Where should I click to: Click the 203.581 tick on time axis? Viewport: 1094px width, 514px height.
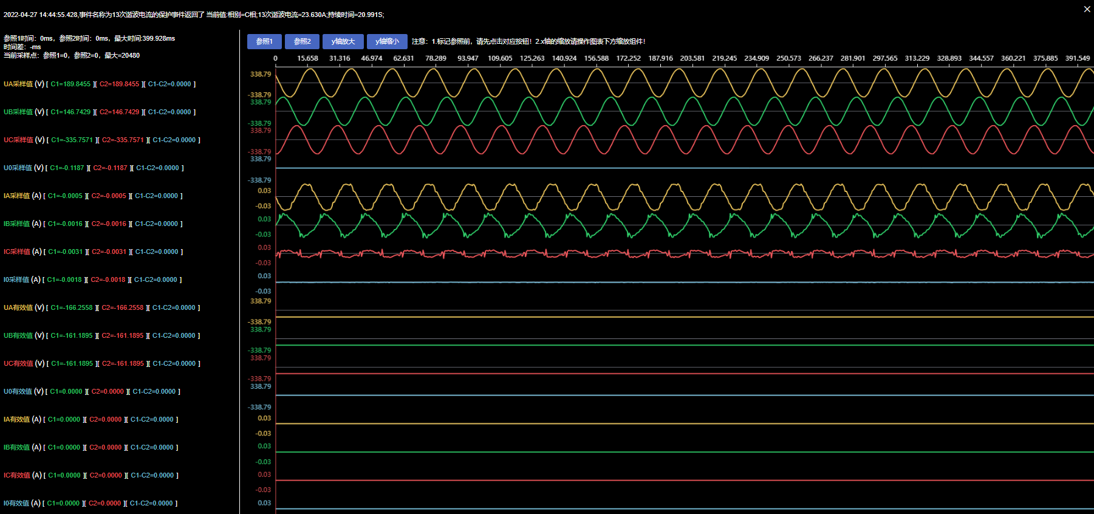click(x=692, y=58)
